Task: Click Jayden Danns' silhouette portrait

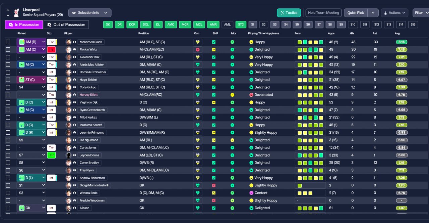Action: [x=68, y=155]
